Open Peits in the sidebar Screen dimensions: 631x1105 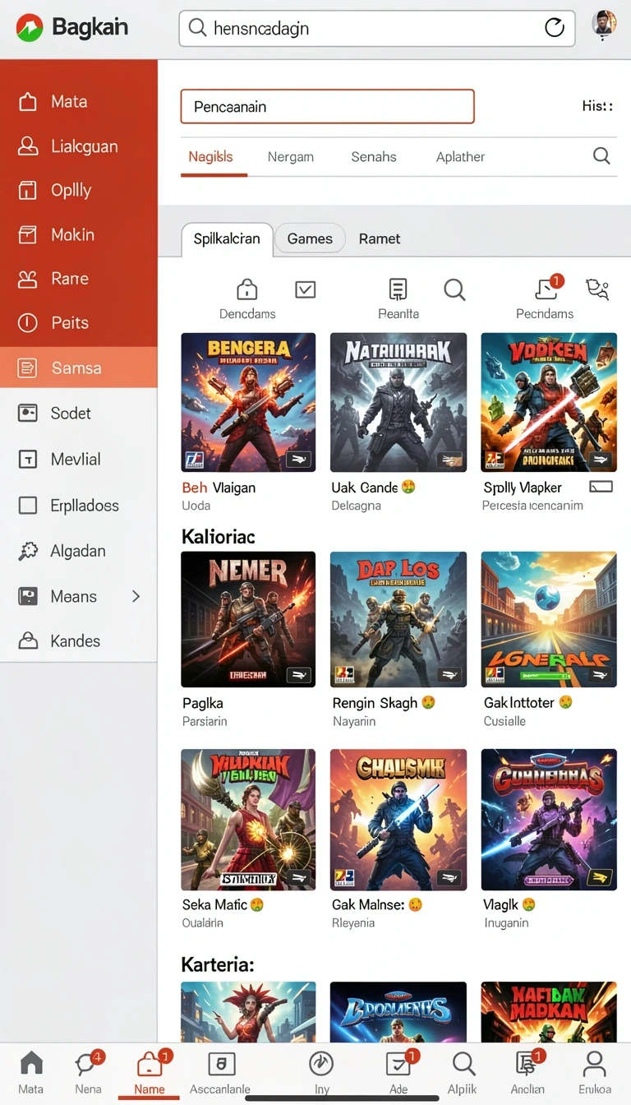[x=79, y=323]
